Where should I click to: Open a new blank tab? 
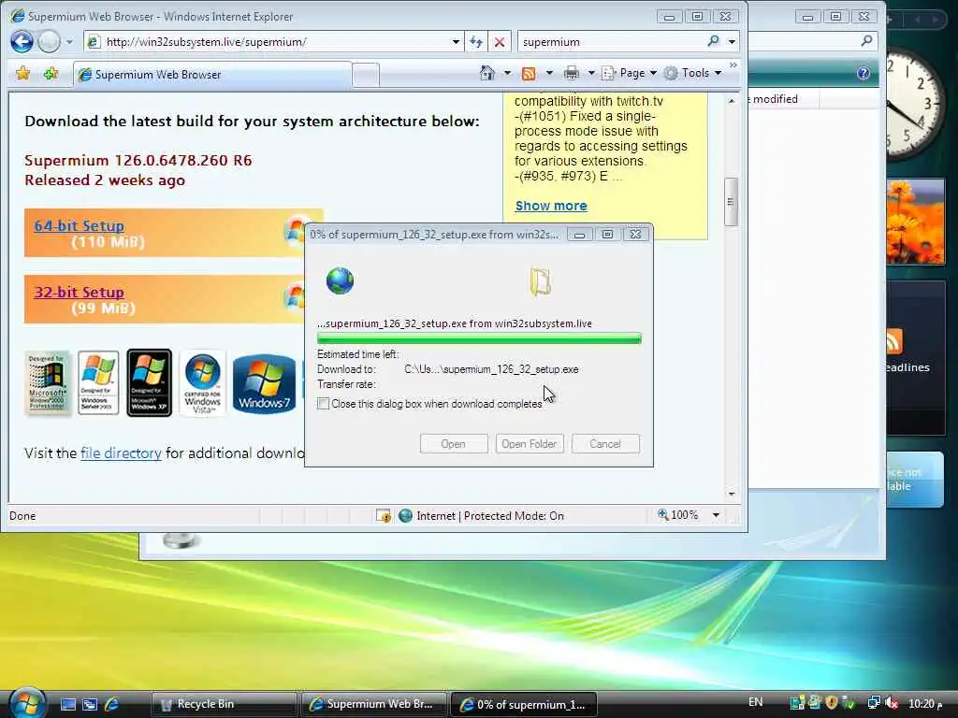pyautogui.click(x=366, y=76)
